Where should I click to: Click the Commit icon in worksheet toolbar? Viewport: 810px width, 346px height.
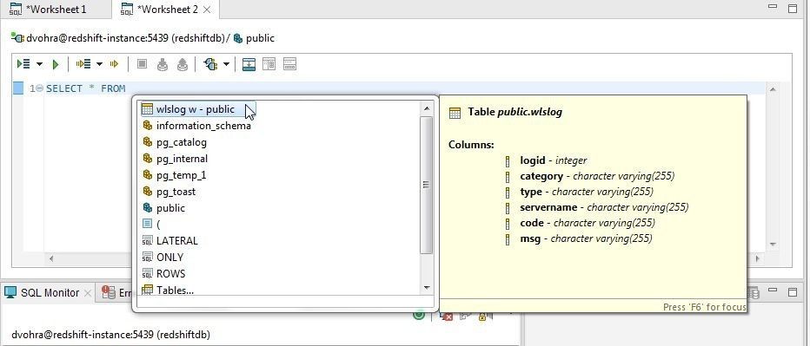click(163, 64)
